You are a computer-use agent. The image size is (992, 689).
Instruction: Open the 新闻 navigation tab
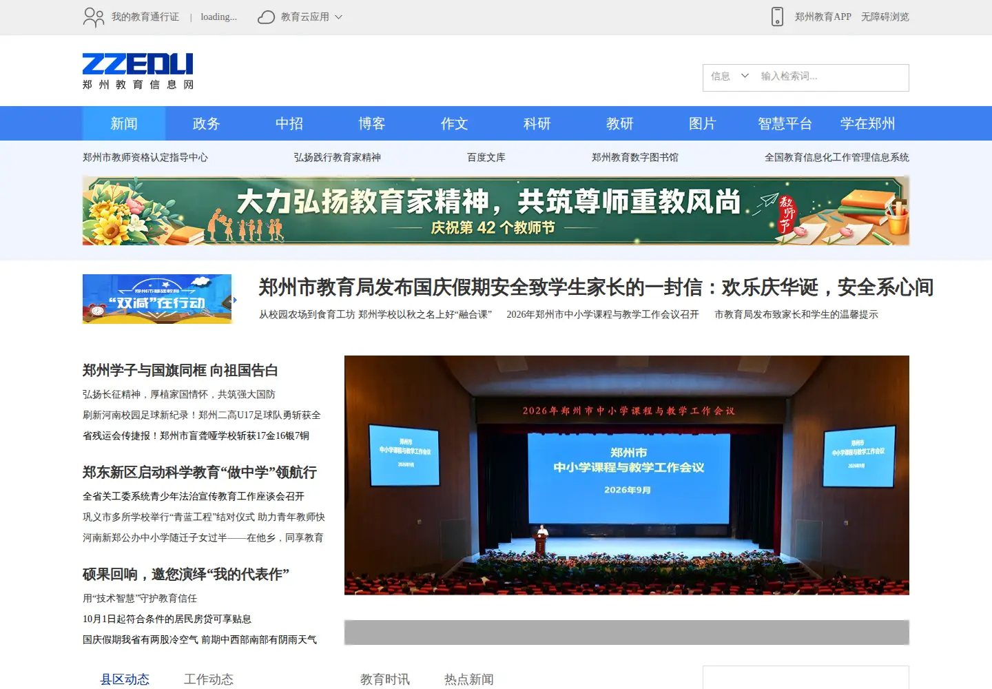124,123
